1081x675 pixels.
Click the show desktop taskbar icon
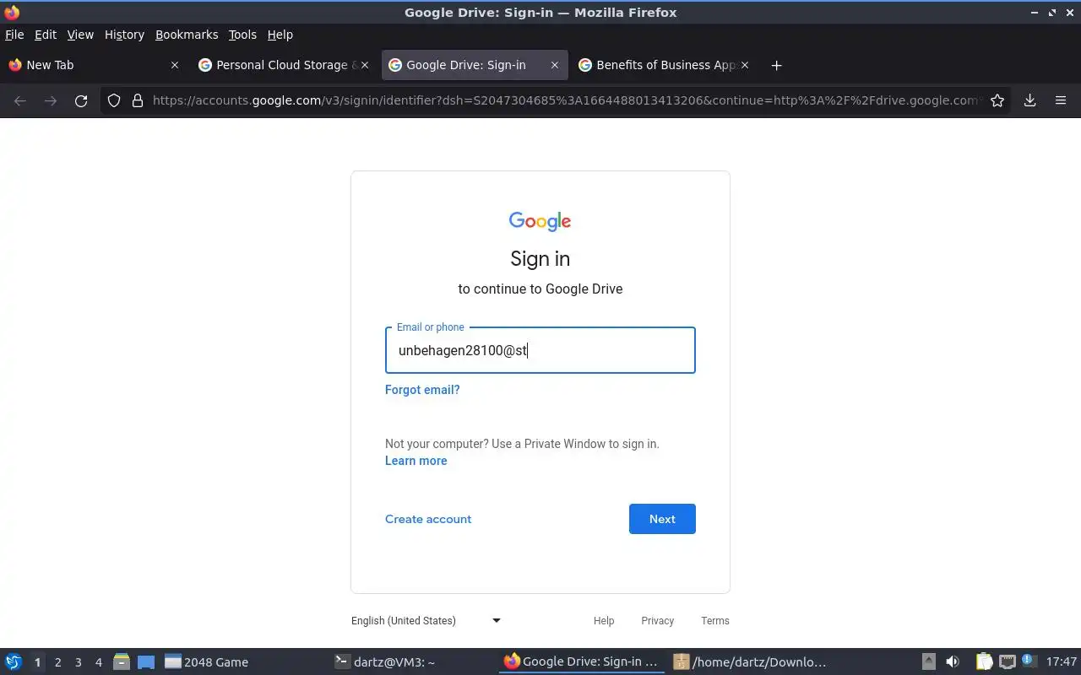(146, 662)
